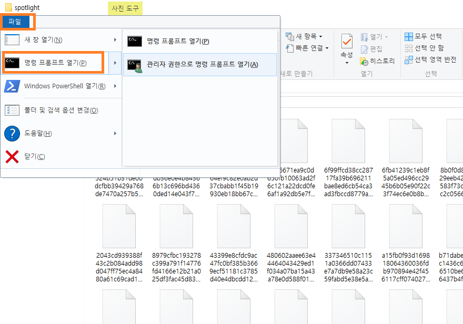The image size is (463, 324).
Task: Choose Windows PowerShell 열기(R)
Action: [61, 86]
